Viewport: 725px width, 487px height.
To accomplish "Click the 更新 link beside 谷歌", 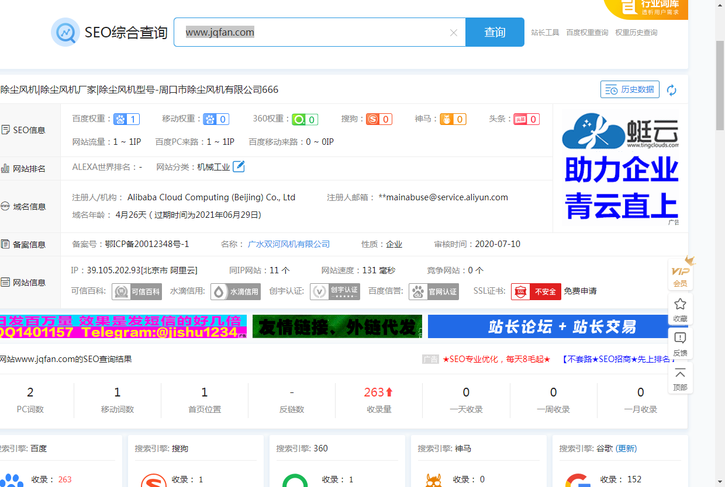I will tap(626, 448).
